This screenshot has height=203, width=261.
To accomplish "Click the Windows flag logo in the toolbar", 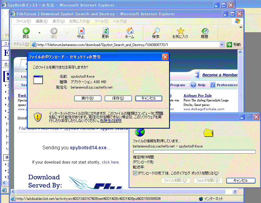I will pyautogui.click(x=237, y=21).
